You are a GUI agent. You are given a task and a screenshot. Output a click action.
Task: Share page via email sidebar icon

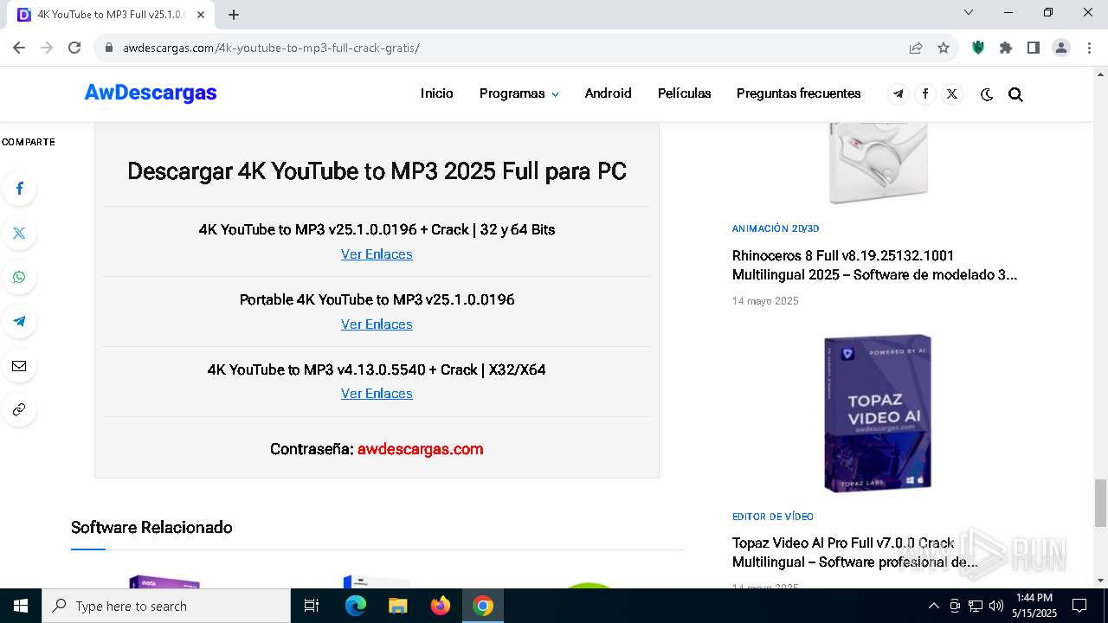[x=19, y=365]
